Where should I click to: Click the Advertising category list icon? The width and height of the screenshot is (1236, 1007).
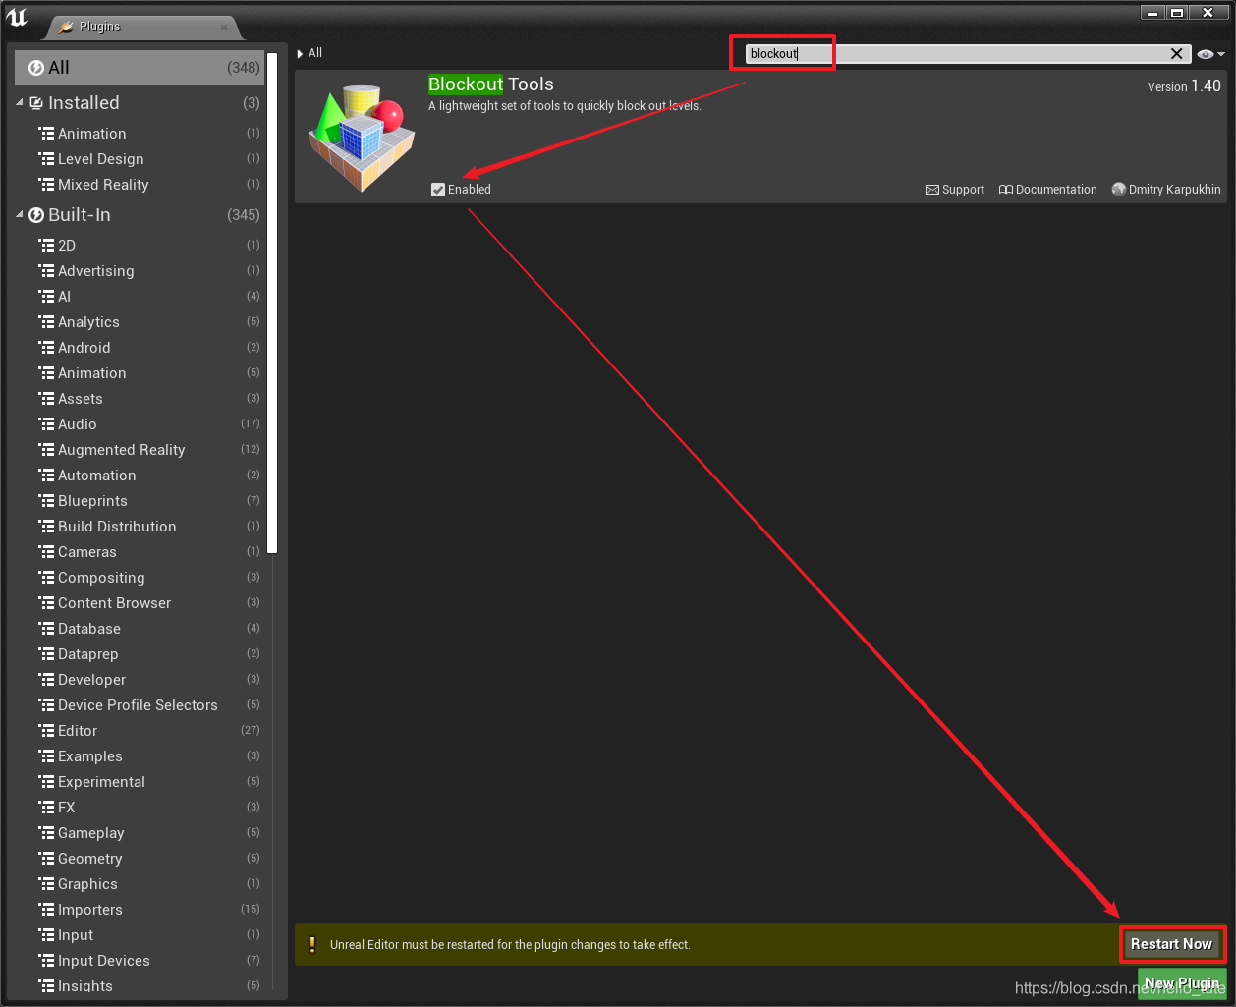46,271
